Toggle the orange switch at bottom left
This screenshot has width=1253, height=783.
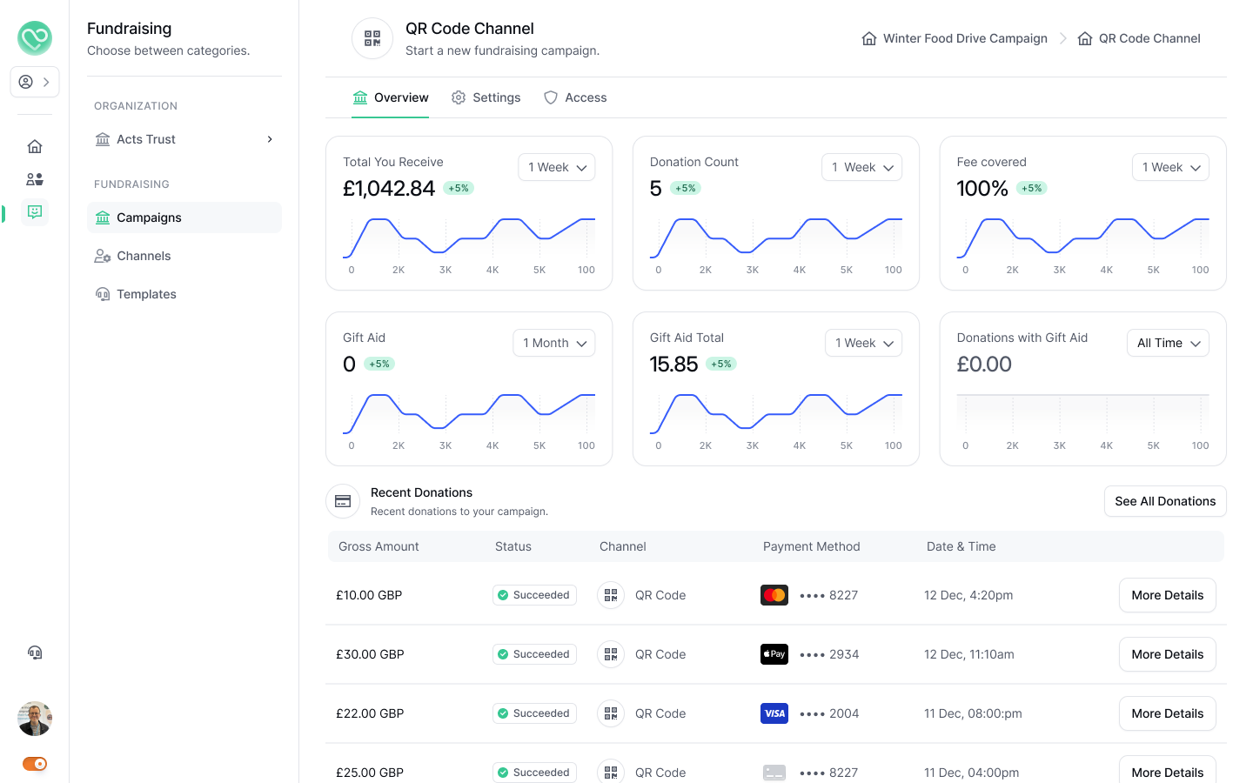(x=35, y=764)
